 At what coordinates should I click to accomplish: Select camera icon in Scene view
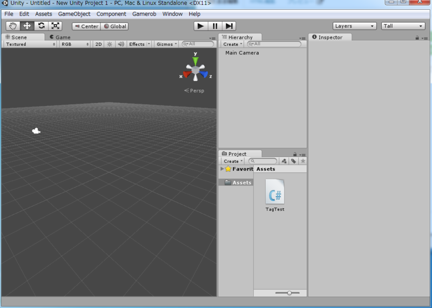pos(36,131)
